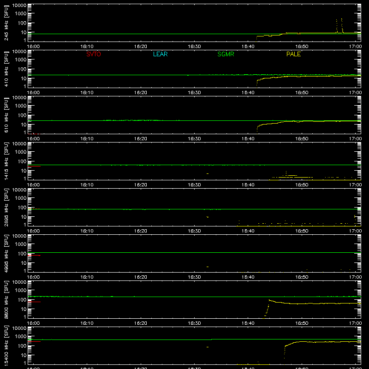Click the 1415 MHz [SFU] axis title
This screenshot has width=369, height=369.
(6, 161)
